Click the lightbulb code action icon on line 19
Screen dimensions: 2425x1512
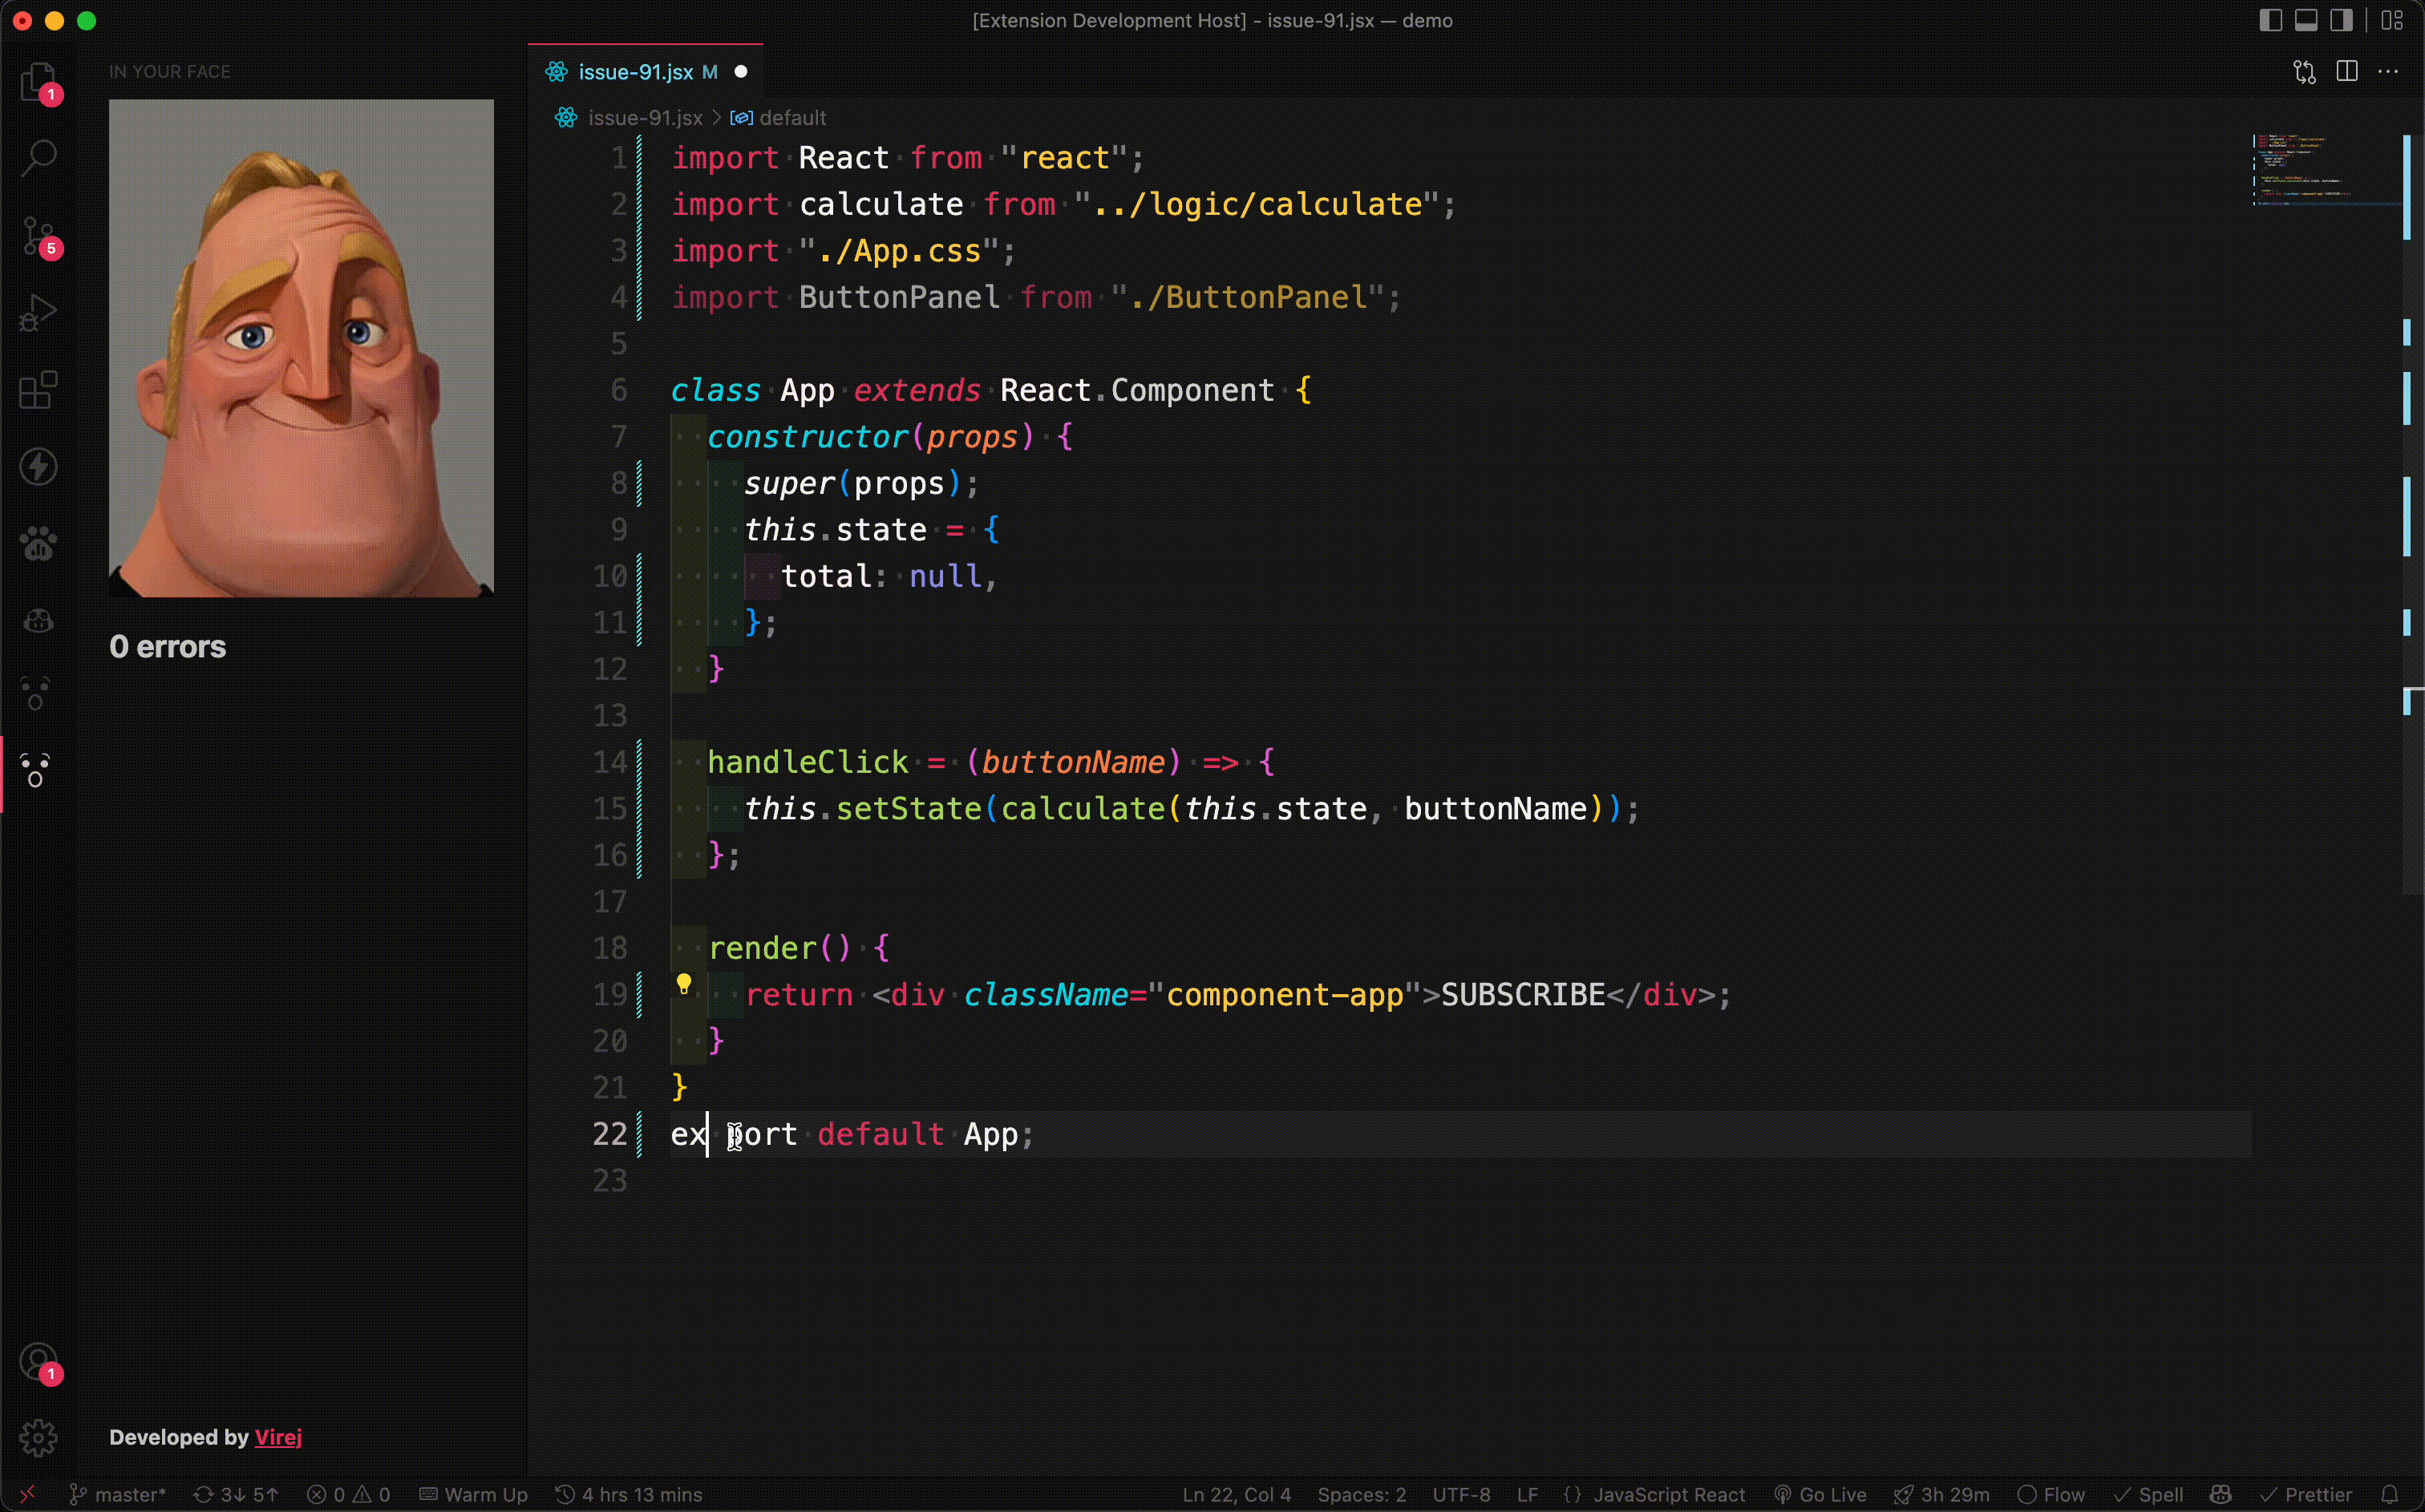click(684, 984)
